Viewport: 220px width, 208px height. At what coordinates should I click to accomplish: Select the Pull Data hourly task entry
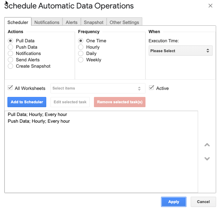[x=37, y=115]
